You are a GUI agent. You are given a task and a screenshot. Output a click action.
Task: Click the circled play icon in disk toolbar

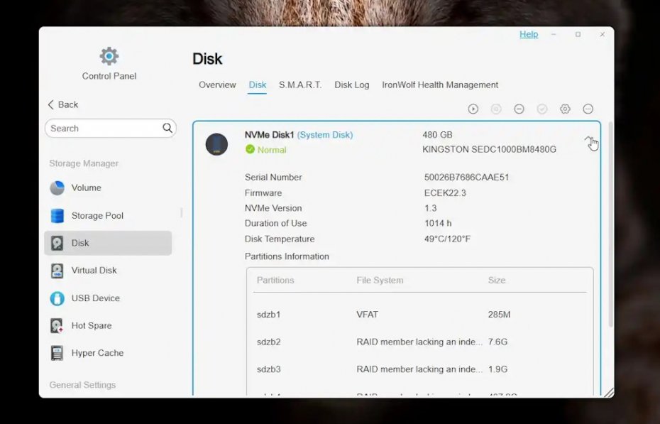point(473,109)
